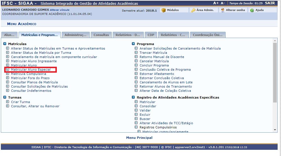
Task: Click the icon next to Criar Turma
Action: coord(8,102)
